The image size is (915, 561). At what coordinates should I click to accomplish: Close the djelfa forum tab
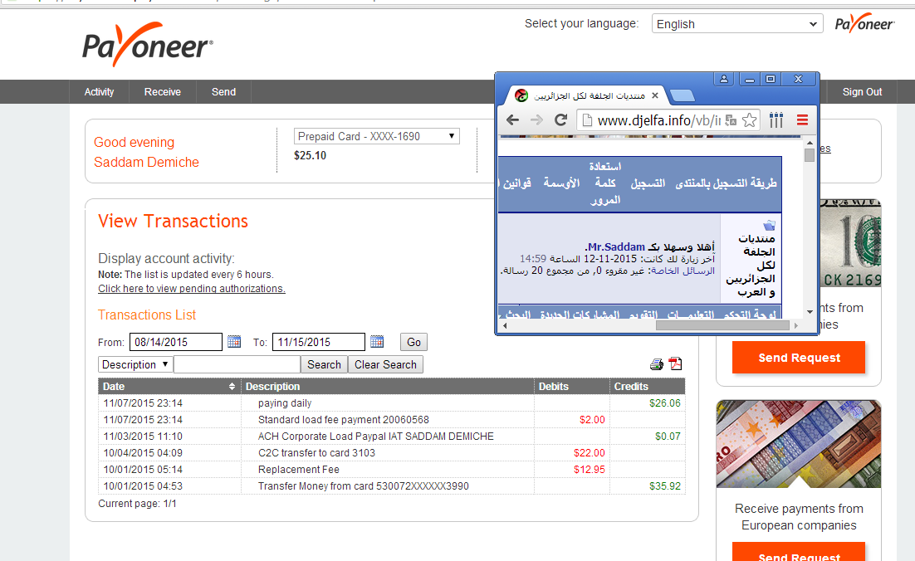coord(655,95)
